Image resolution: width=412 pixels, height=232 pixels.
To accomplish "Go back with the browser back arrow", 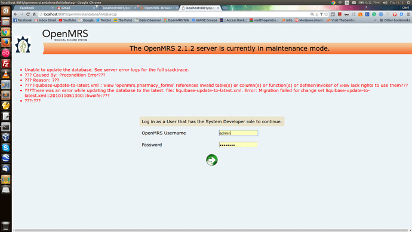I will (x=16, y=14).
